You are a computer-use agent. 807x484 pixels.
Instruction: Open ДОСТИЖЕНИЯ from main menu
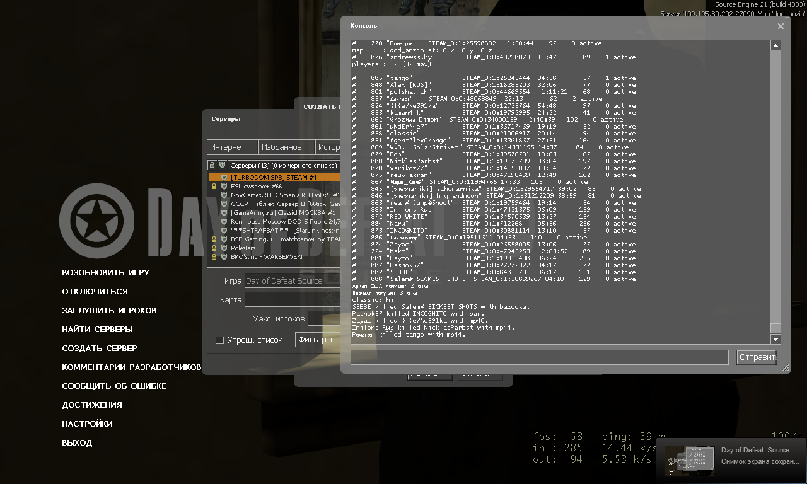click(x=92, y=405)
